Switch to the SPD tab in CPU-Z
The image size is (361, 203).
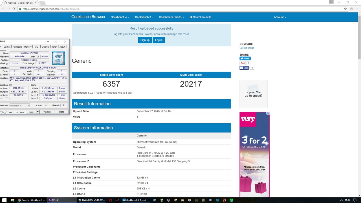pyautogui.click(x=36, y=47)
